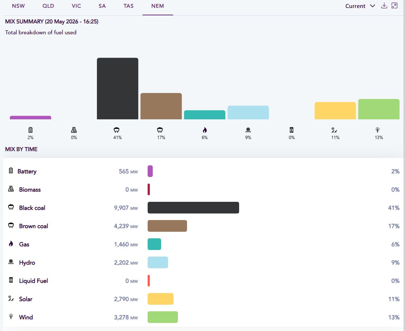This screenshot has width=405, height=331.
Task: Click the Black coal label
Action: tap(32, 208)
